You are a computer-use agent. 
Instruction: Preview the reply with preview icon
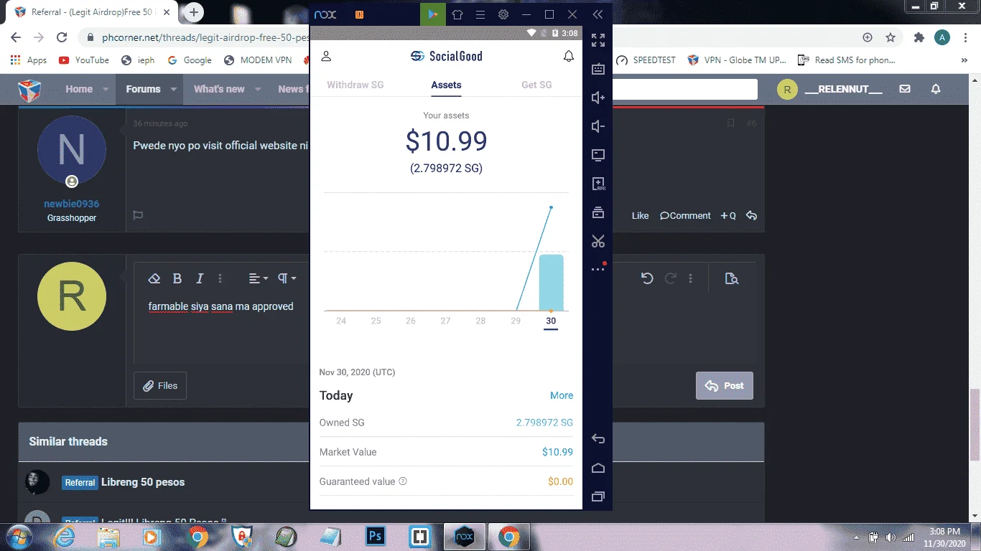(732, 278)
